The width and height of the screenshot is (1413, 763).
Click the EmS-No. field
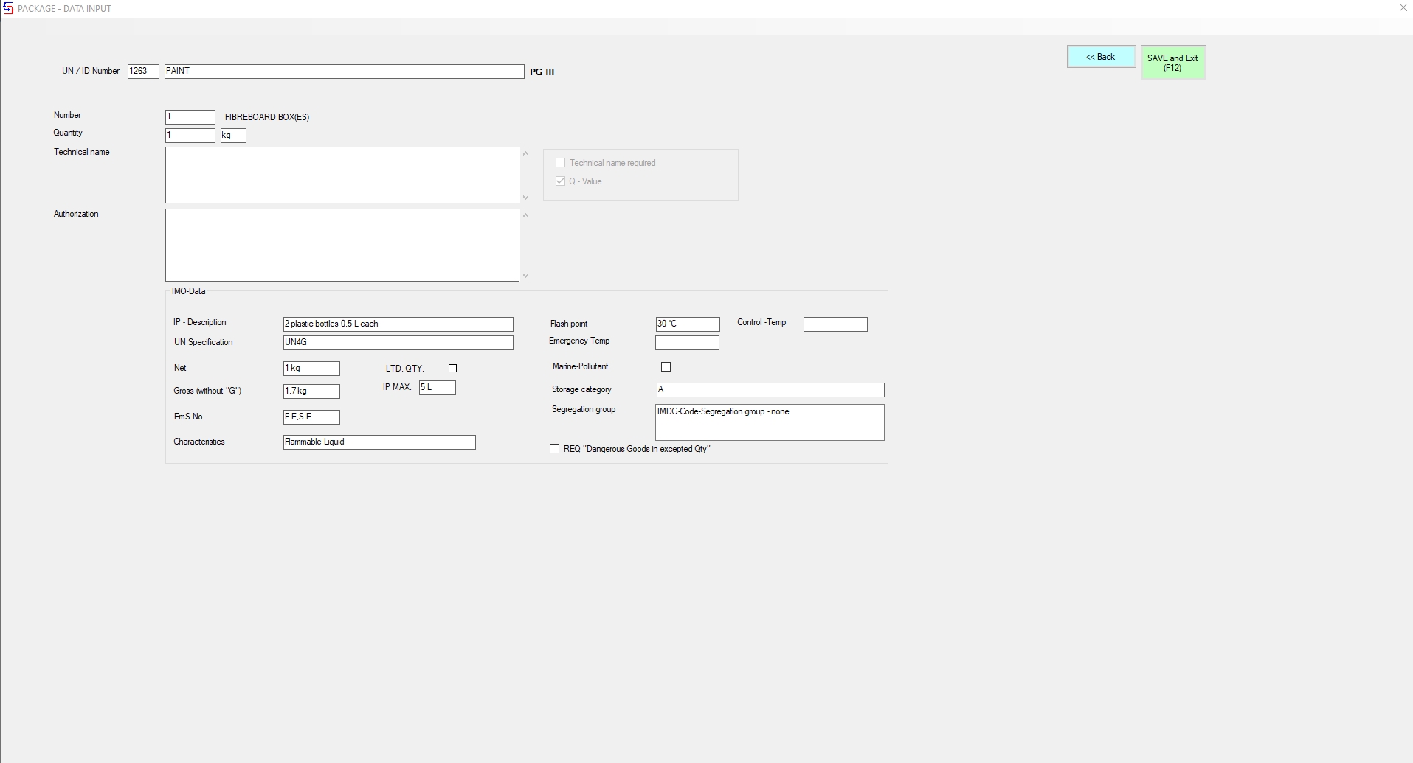coord(311,417)
